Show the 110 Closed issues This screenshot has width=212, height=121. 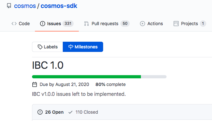[x=83, y=112]
